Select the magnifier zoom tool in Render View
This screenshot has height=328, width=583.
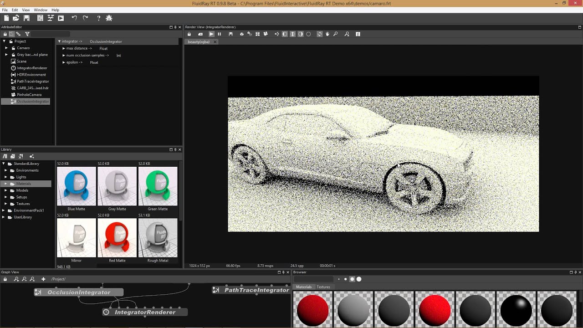tap(336, 34)
